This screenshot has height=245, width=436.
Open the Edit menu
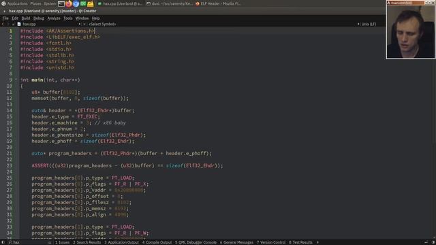(x=15, y=18)
